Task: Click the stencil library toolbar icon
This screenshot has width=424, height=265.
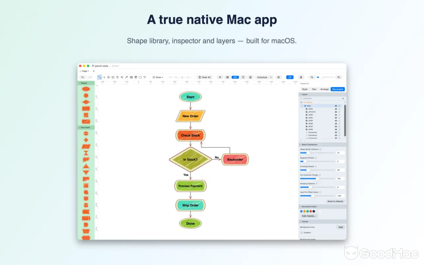Action: pos(301,77)
